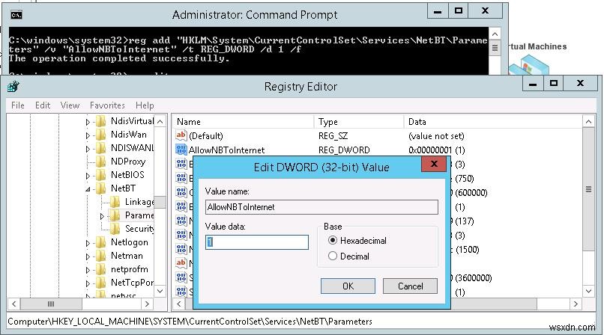Click the registry path in the status bar
The image size is (604, 335).
pos(190,322)
